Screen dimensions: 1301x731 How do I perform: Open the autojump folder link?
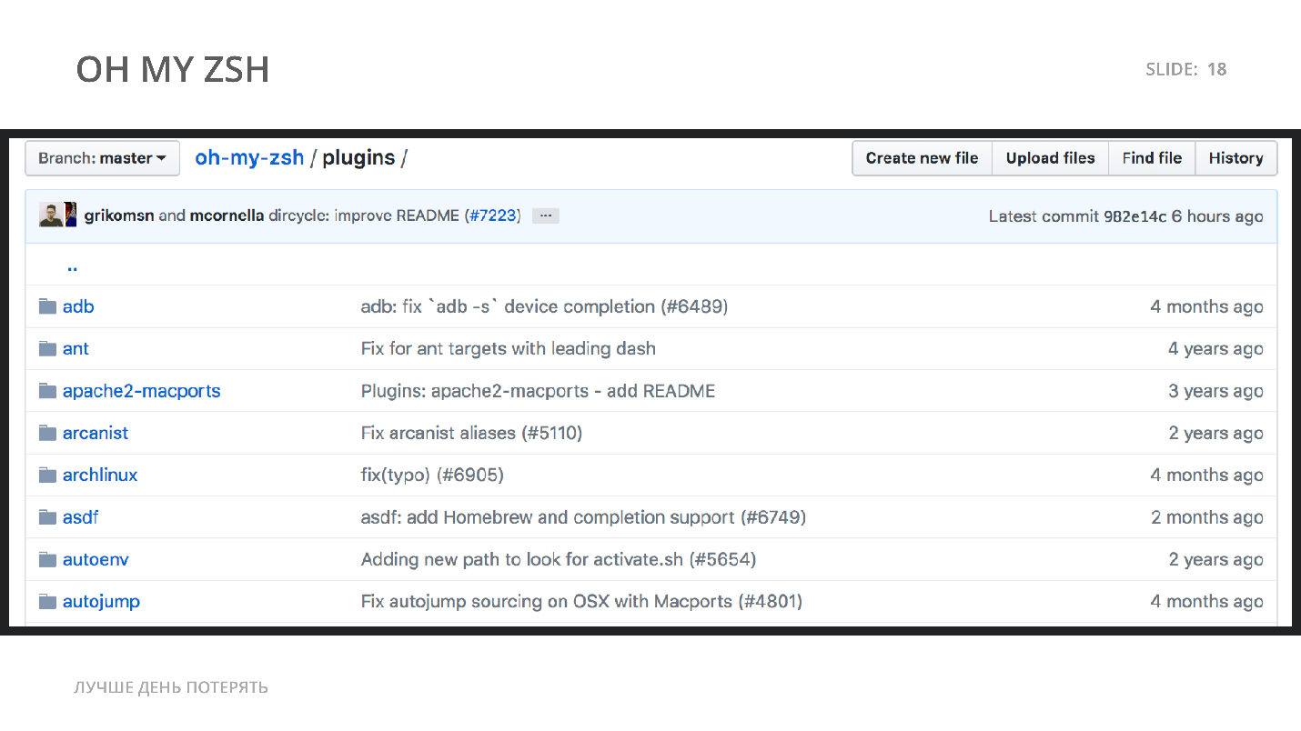point(101,601)
